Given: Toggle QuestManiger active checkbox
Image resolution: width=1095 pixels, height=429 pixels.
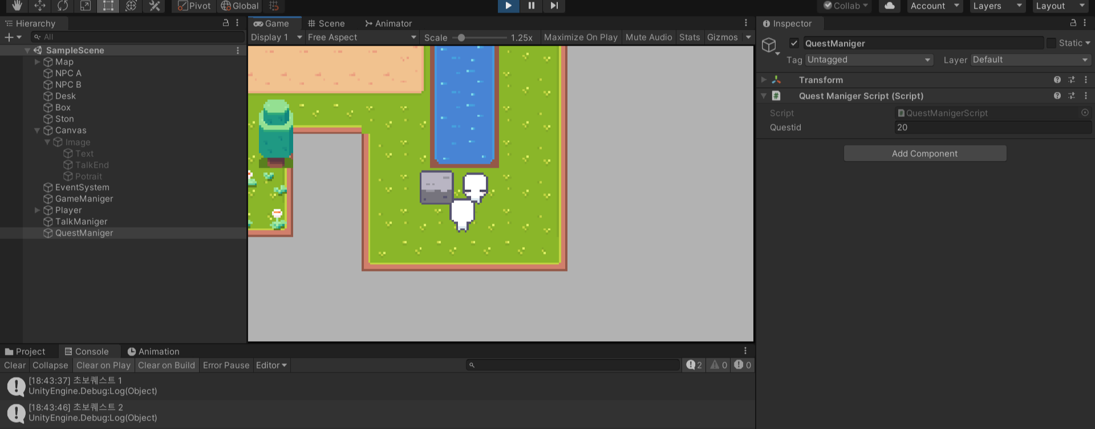Looking at the screenshot, I should 794,43.
